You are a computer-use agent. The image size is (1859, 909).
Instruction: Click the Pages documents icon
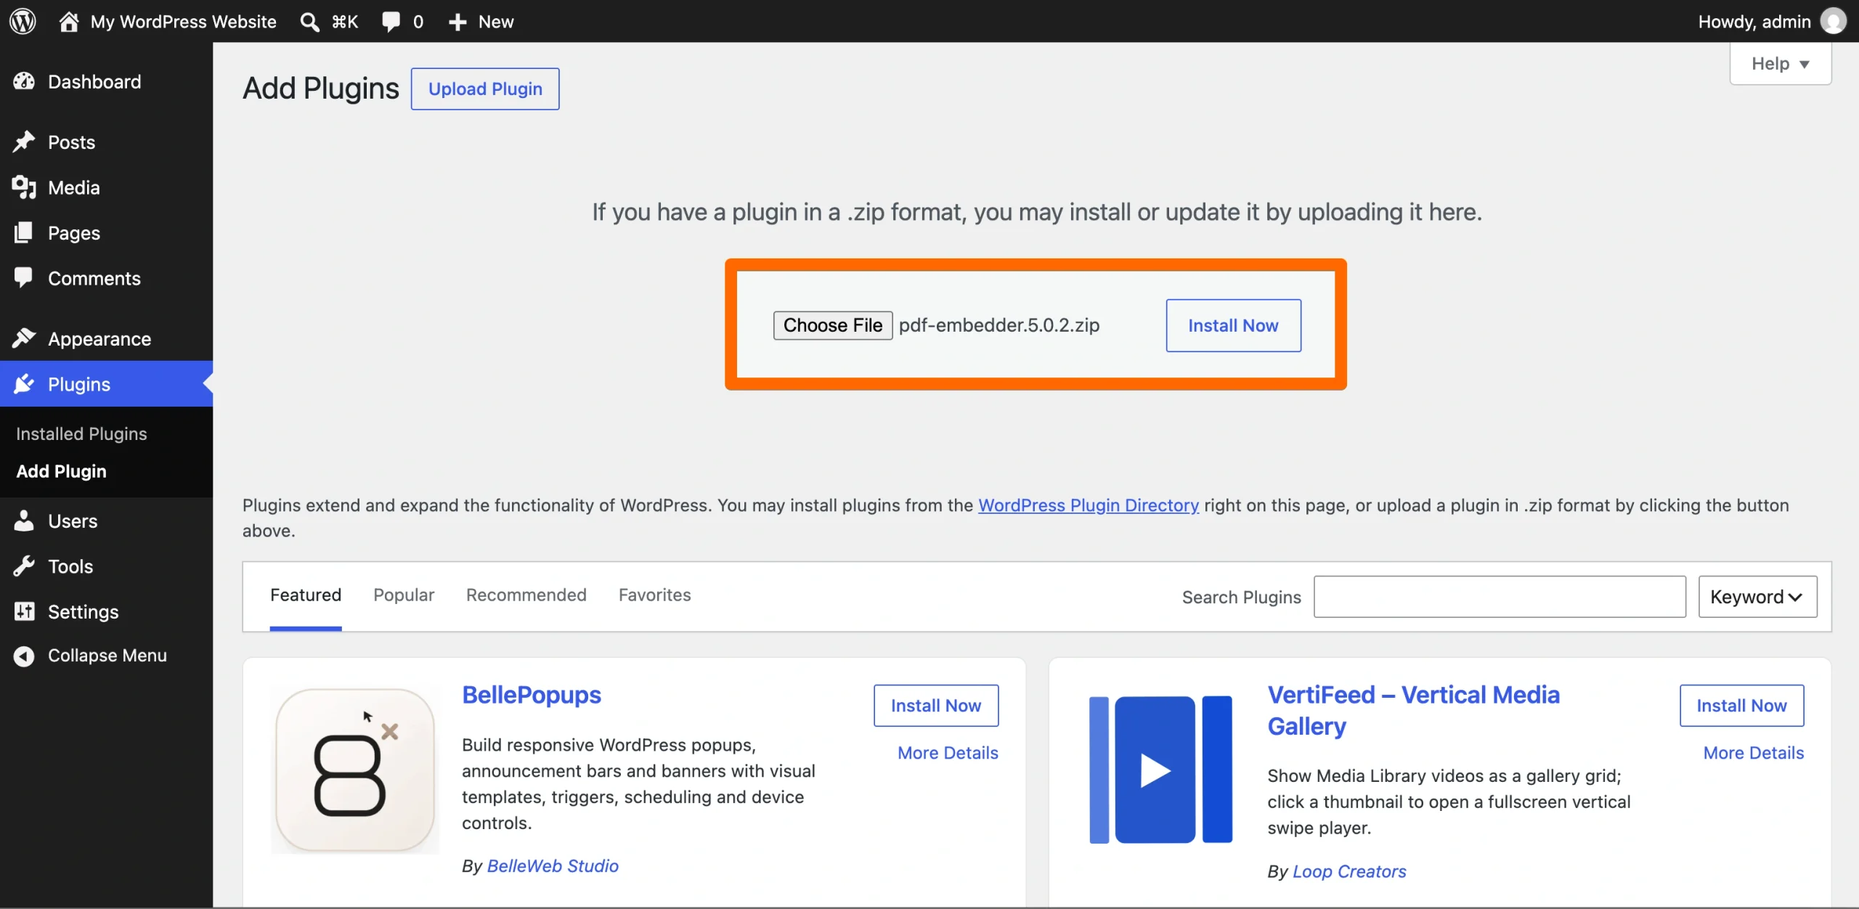click(24, 232)
